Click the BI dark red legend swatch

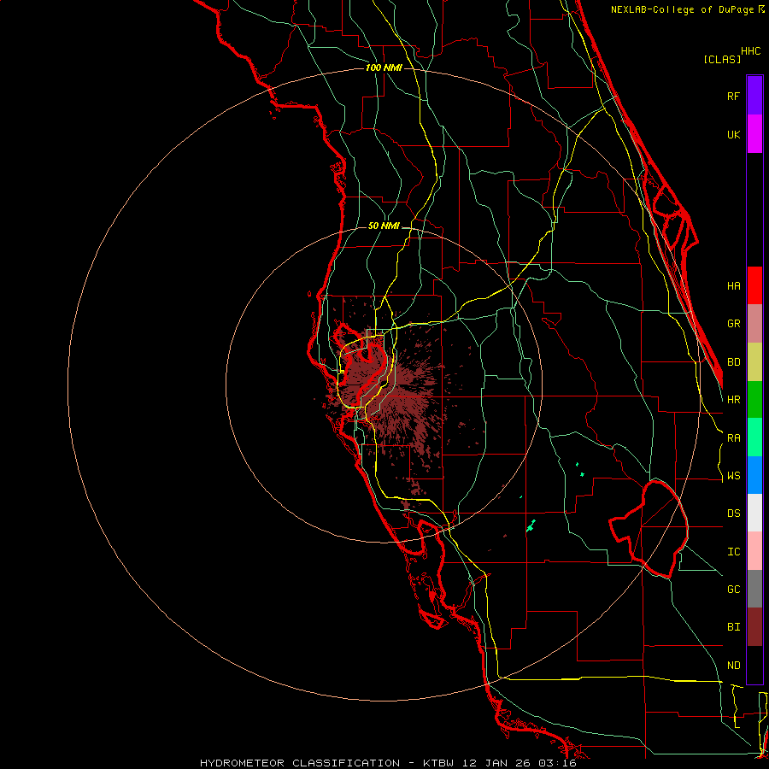[754, 627]
